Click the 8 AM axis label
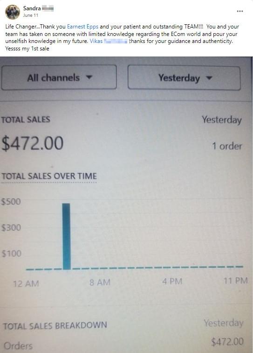Image resolution: width=253 pixels, height=353 pixels. 100,282
